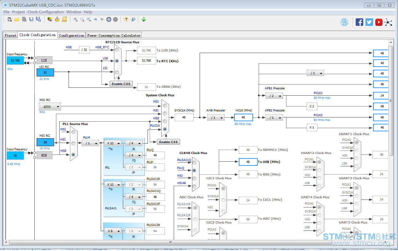This screenshot has width=398, height=251.
Task: Undo using the blue back arrow
Action: point(95,19)
